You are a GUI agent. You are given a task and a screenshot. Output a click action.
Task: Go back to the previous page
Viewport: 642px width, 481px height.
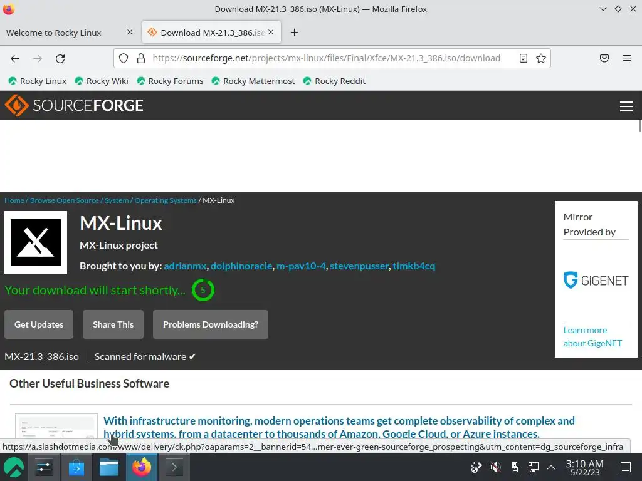tap(15, 58)
